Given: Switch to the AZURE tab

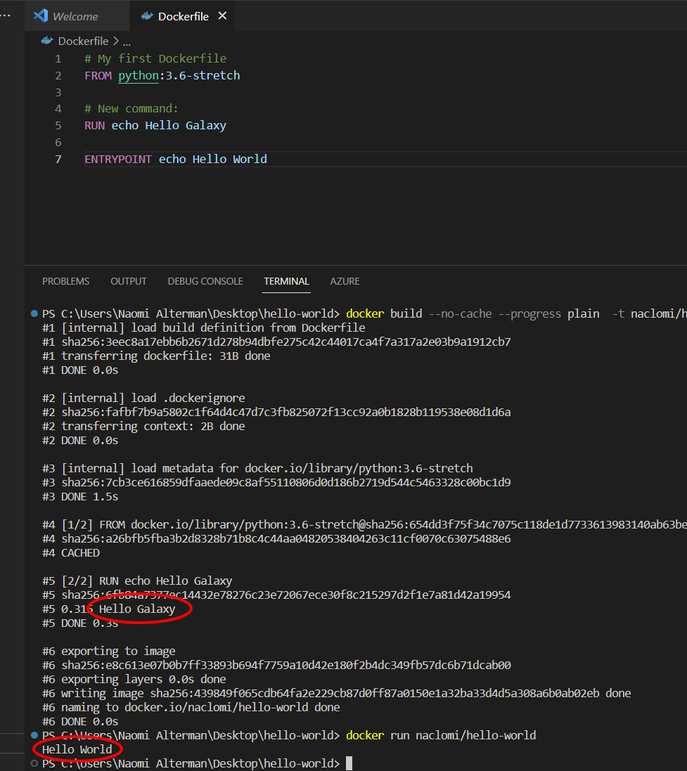Looking at the screenshot, I should pyautogui.click(x=345, y=281).
